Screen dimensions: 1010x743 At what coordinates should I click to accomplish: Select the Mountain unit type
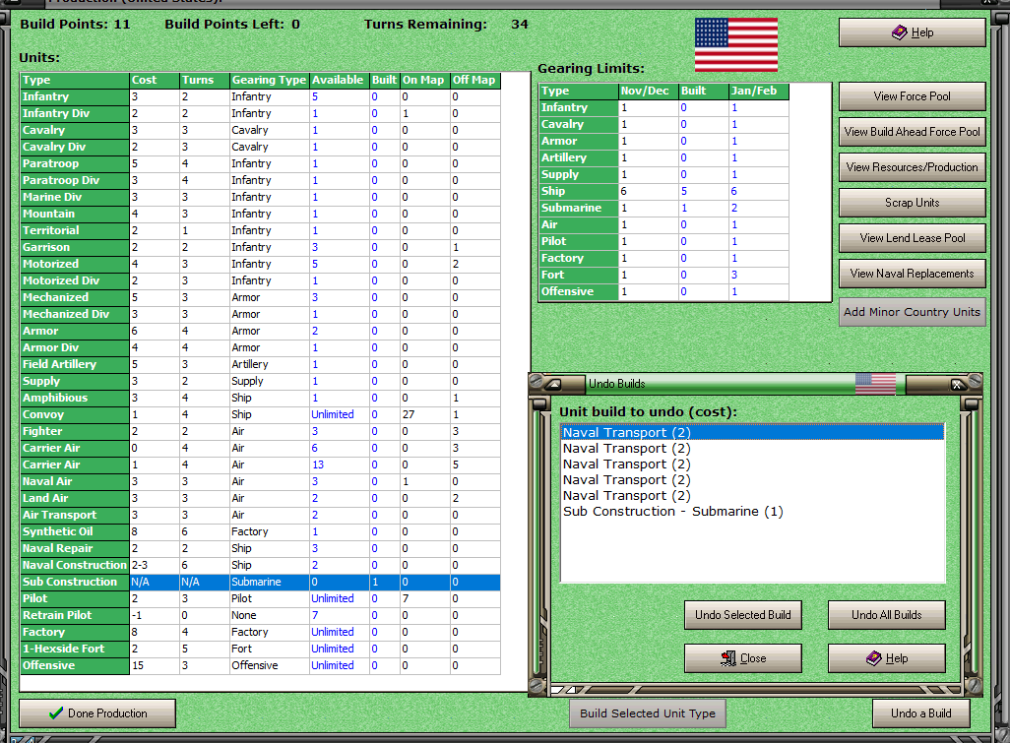tap(75, 214)
